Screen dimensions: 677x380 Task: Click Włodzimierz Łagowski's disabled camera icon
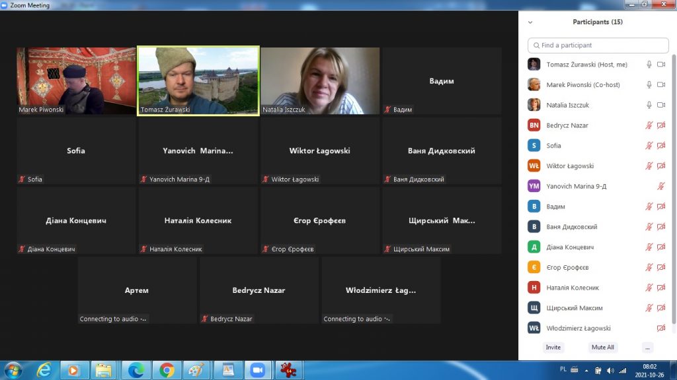(661, 329)
